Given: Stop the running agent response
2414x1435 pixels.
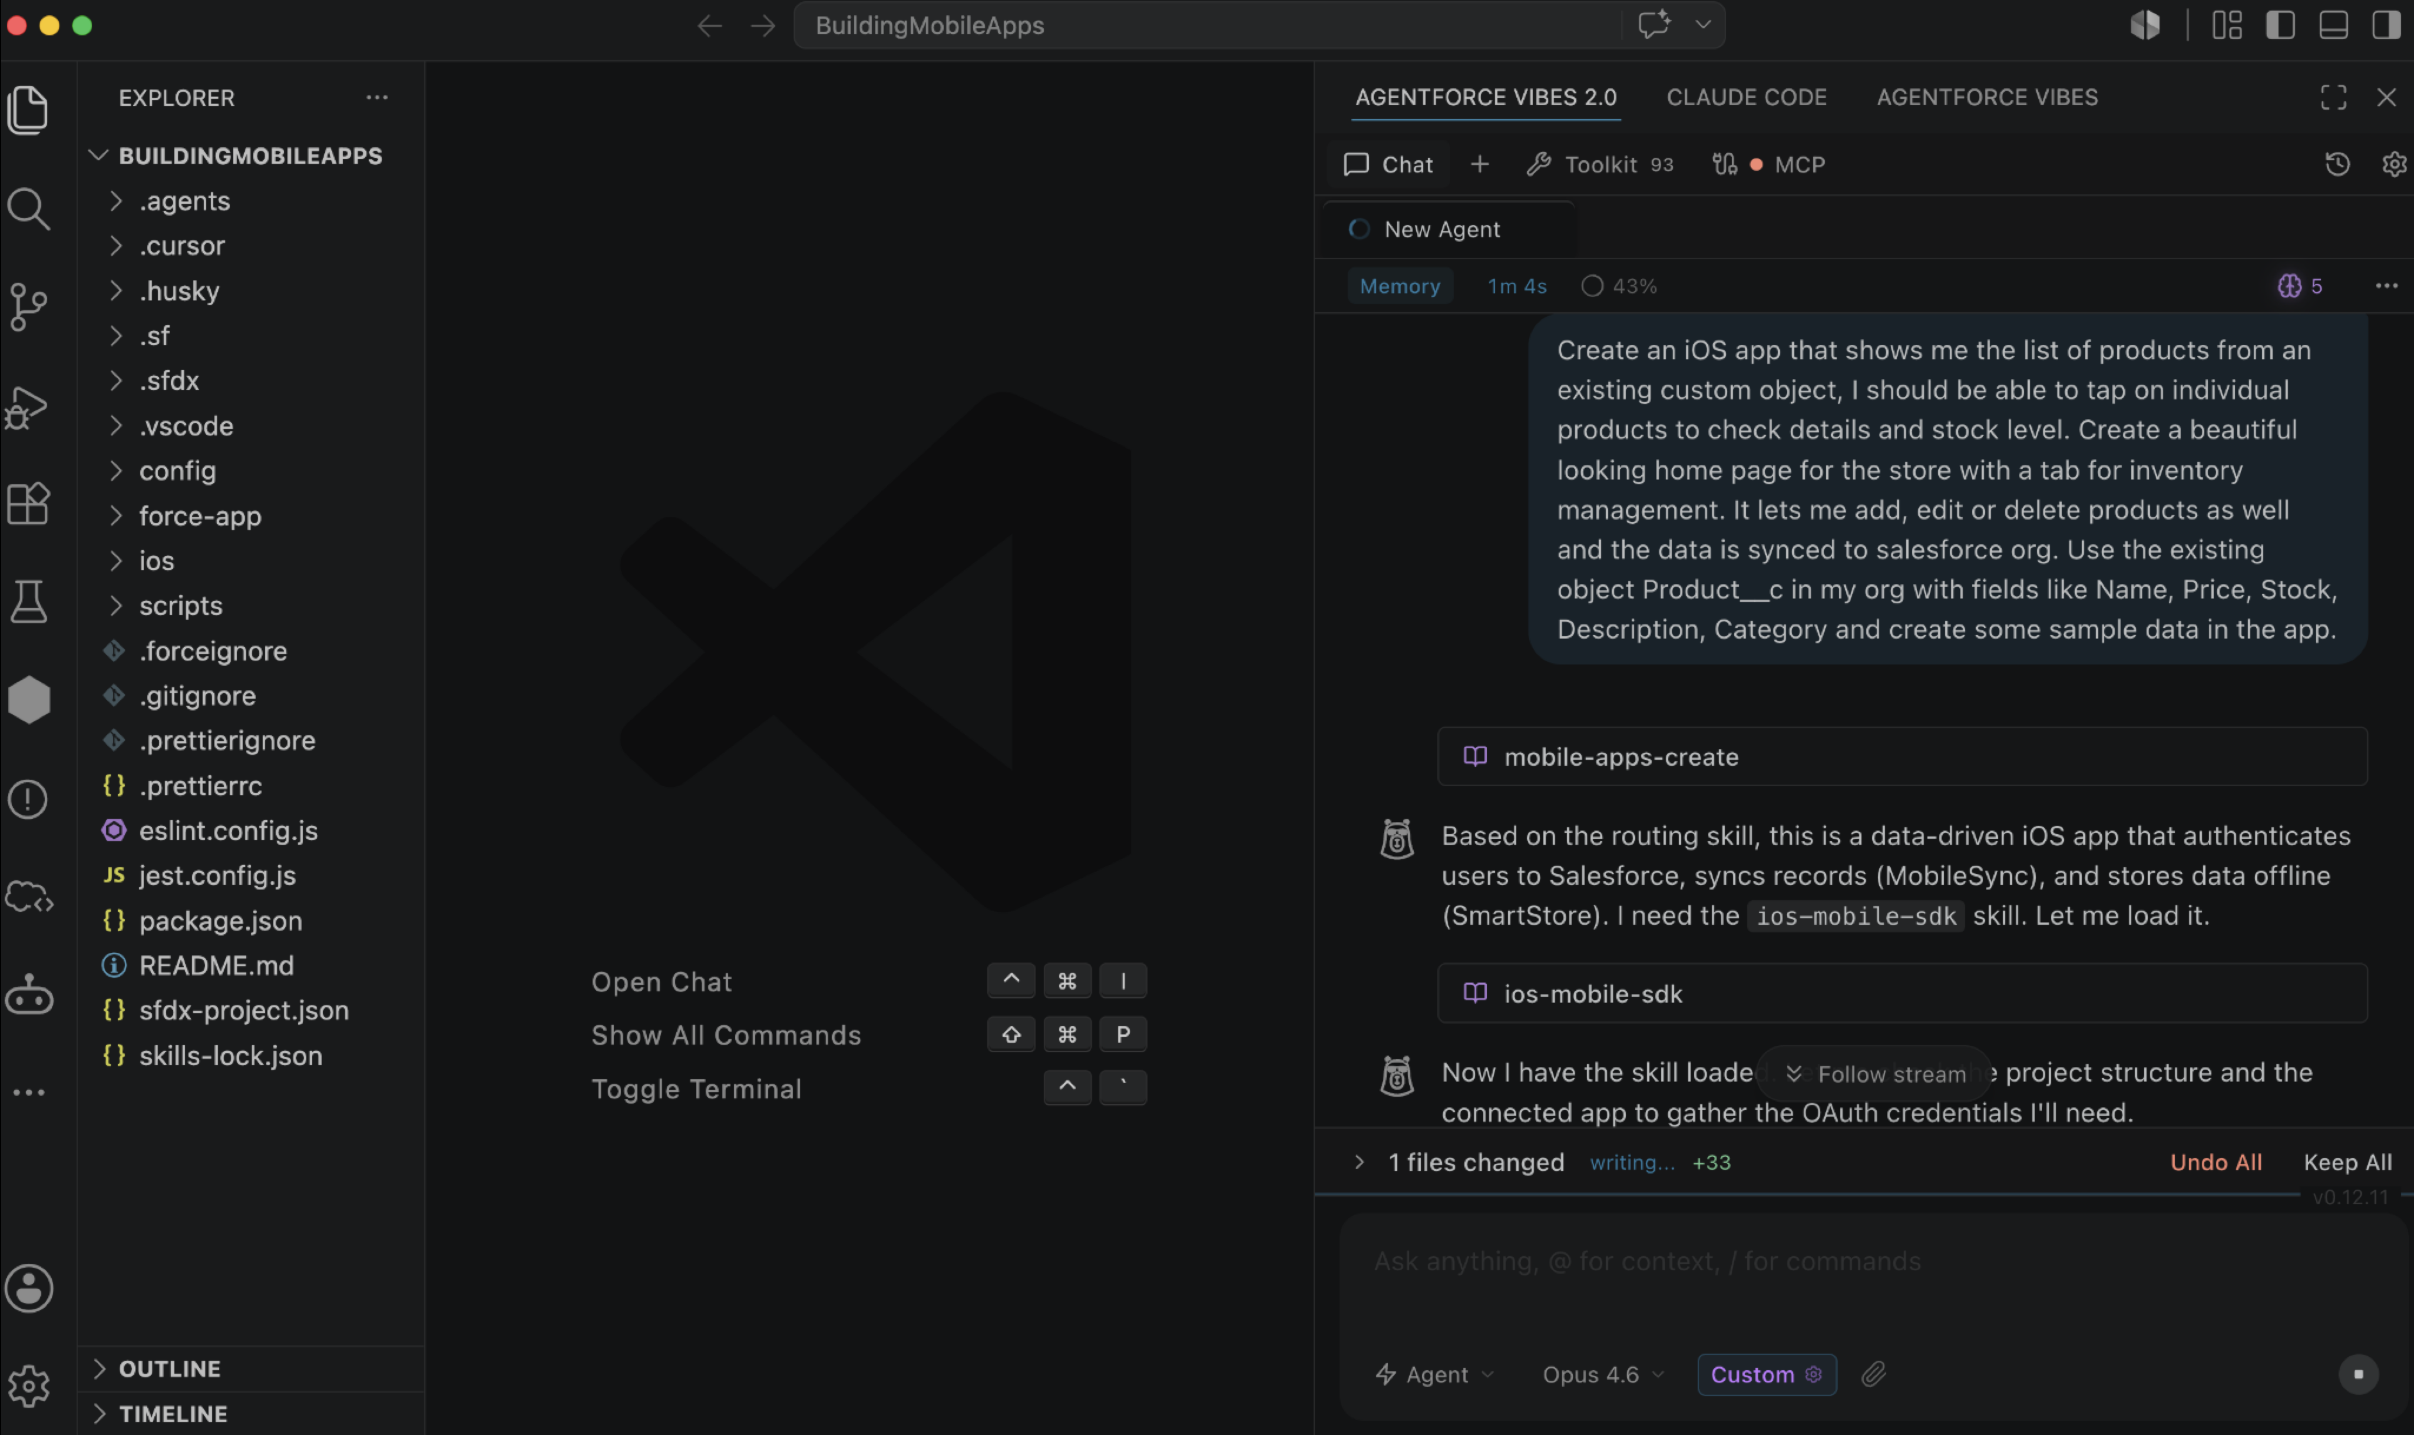Looking at the screenshot, I should click(2358, 1374).
